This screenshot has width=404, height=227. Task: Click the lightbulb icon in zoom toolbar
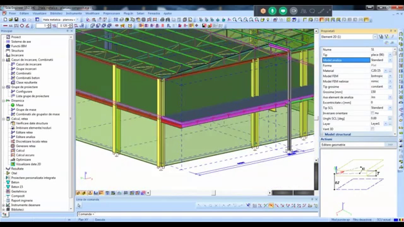(268, 20)
